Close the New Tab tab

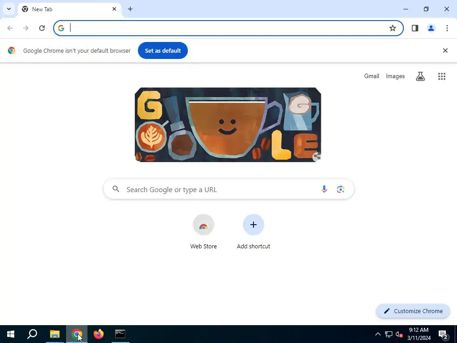114,9
